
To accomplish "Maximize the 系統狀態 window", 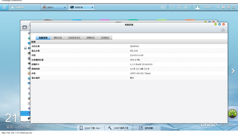I will tap(219, 24).
